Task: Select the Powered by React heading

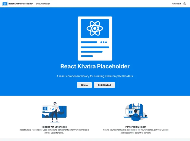Action: coord(136,127)
